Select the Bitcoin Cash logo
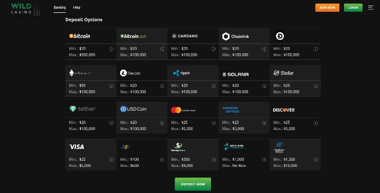The height and width of the screenshot is (193, 380). coord(134,36)
